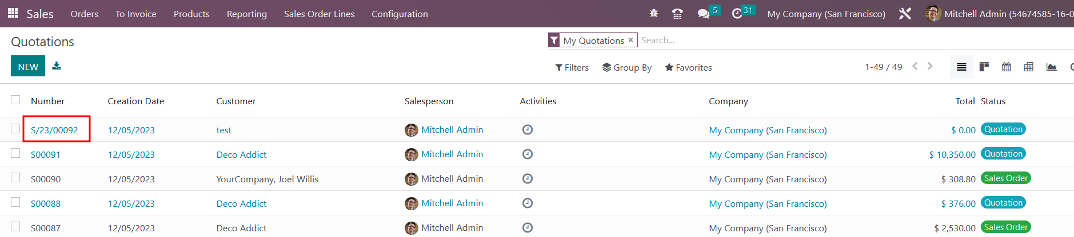Open the activities clock icon in navbar
This screenshot has width=1074, height=237.
[737, 14]
